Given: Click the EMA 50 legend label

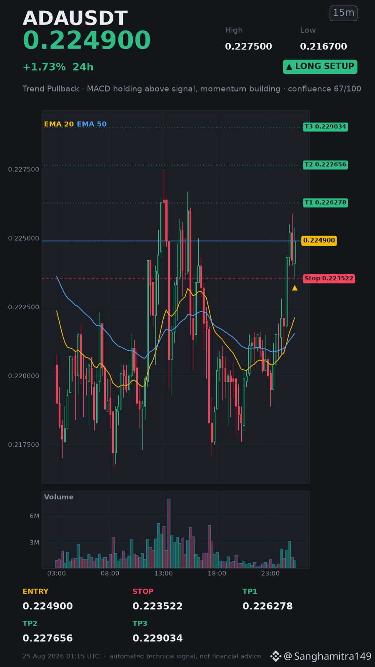Looking at the screenshot, I should point(92,124).
